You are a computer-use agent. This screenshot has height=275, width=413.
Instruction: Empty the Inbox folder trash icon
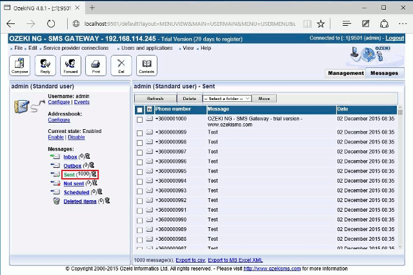(x=88, y=156)
